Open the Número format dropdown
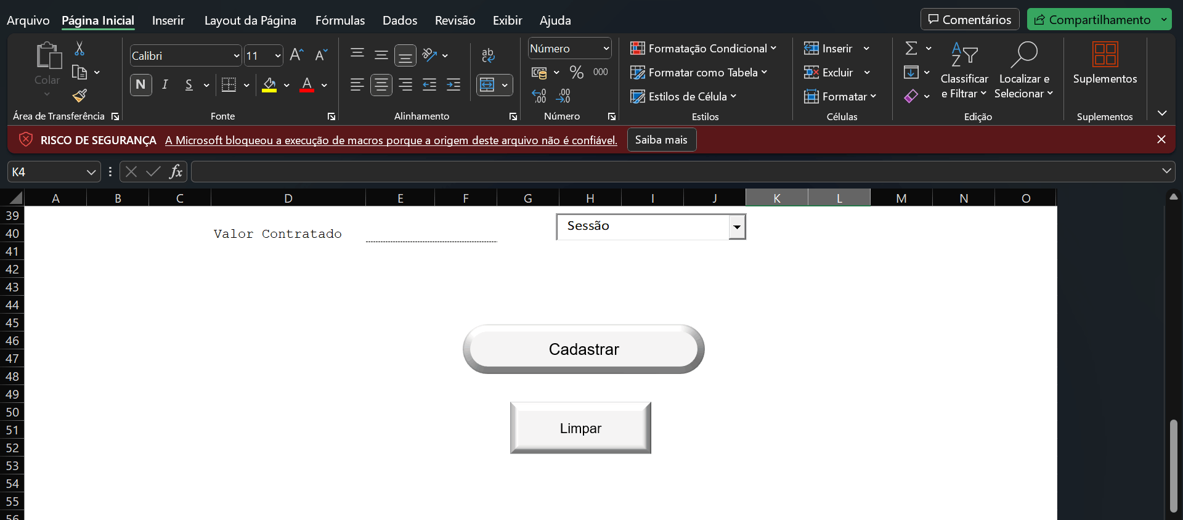Image resolution: width=1183 pixels, height=520 pixels. tap(606, 48)
